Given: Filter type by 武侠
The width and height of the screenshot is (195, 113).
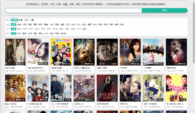Looking at the screenshot, I should (x=73, y=25).
